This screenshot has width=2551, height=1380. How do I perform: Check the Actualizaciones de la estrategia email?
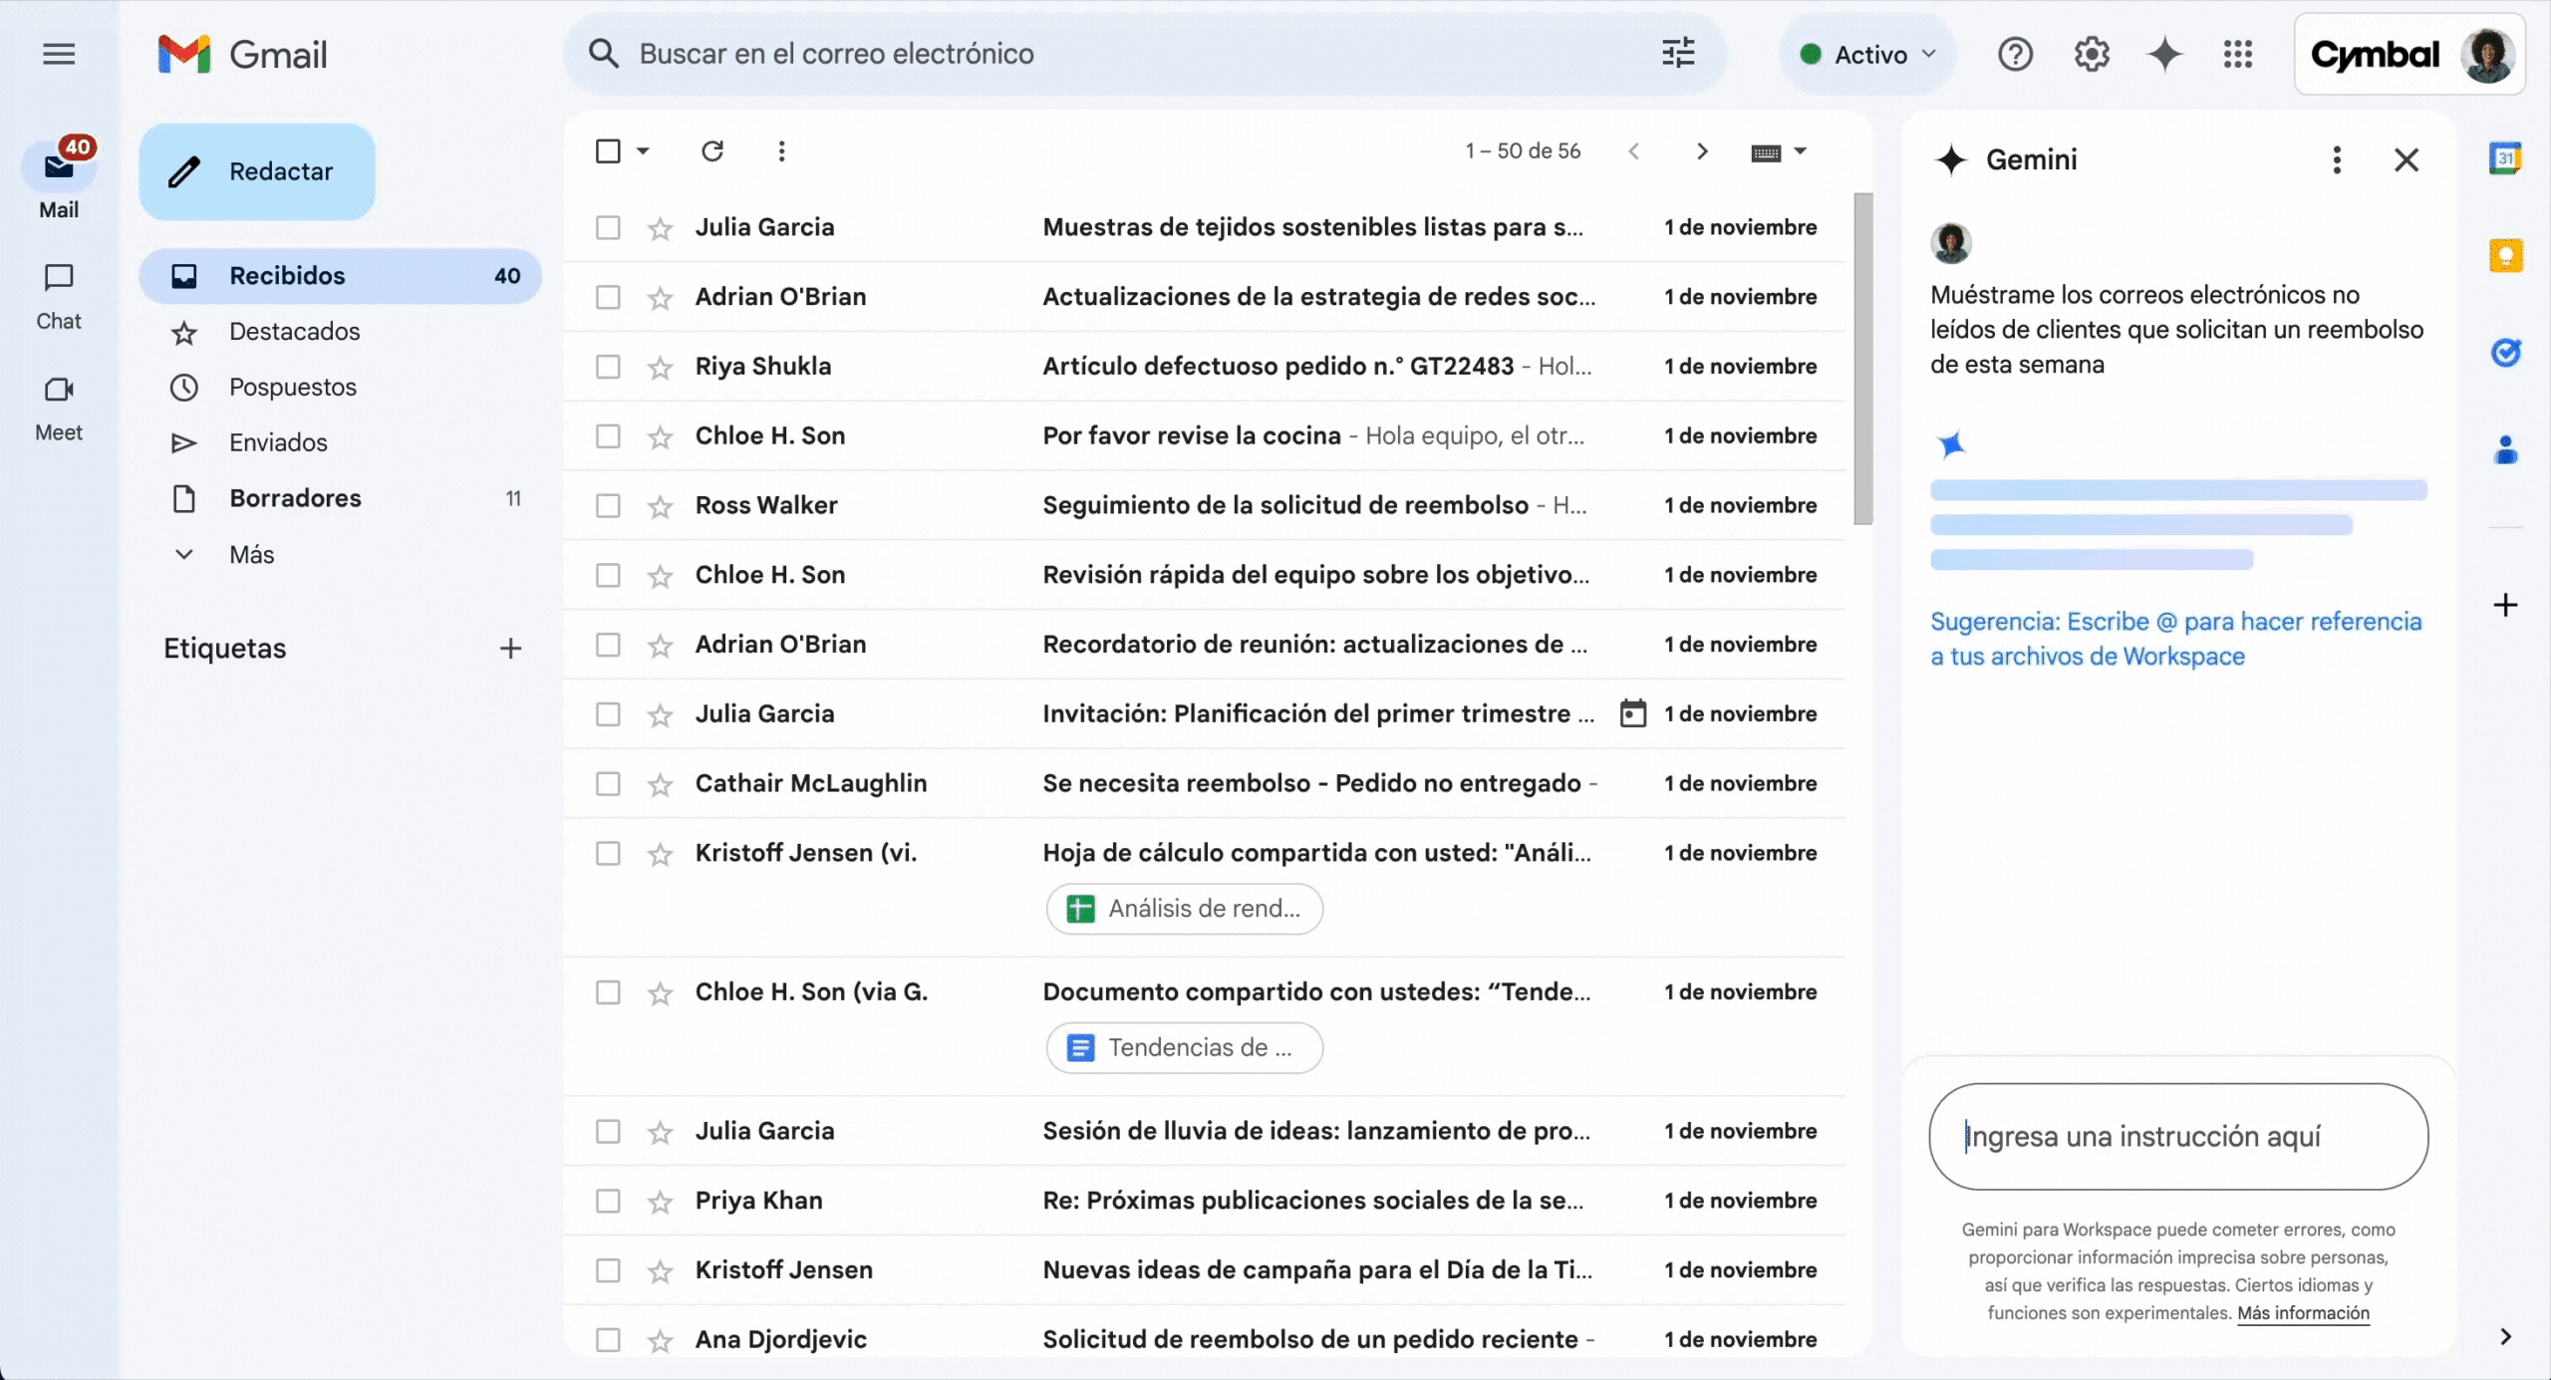(x=608, y=298)
